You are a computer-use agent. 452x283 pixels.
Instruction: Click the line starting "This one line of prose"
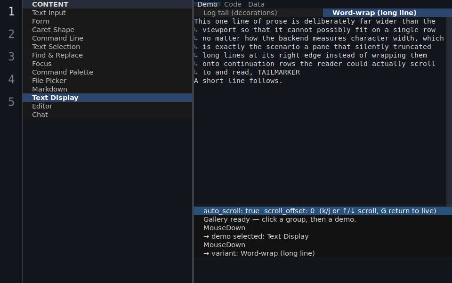click(315, 21)
